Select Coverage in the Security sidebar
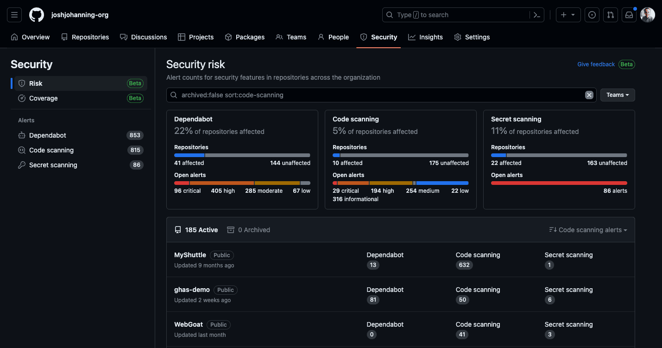The width and height of the screenshot is (662, 348). tap(44, 98)
